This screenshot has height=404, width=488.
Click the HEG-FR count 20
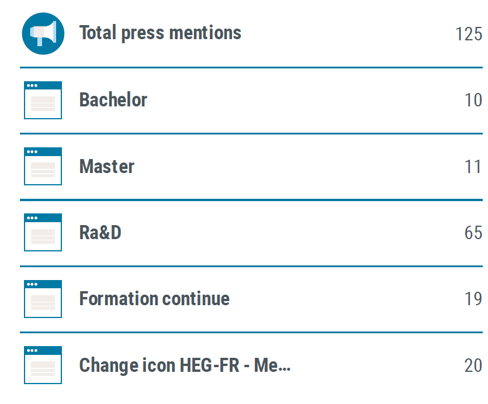click(x=473, y=365)
